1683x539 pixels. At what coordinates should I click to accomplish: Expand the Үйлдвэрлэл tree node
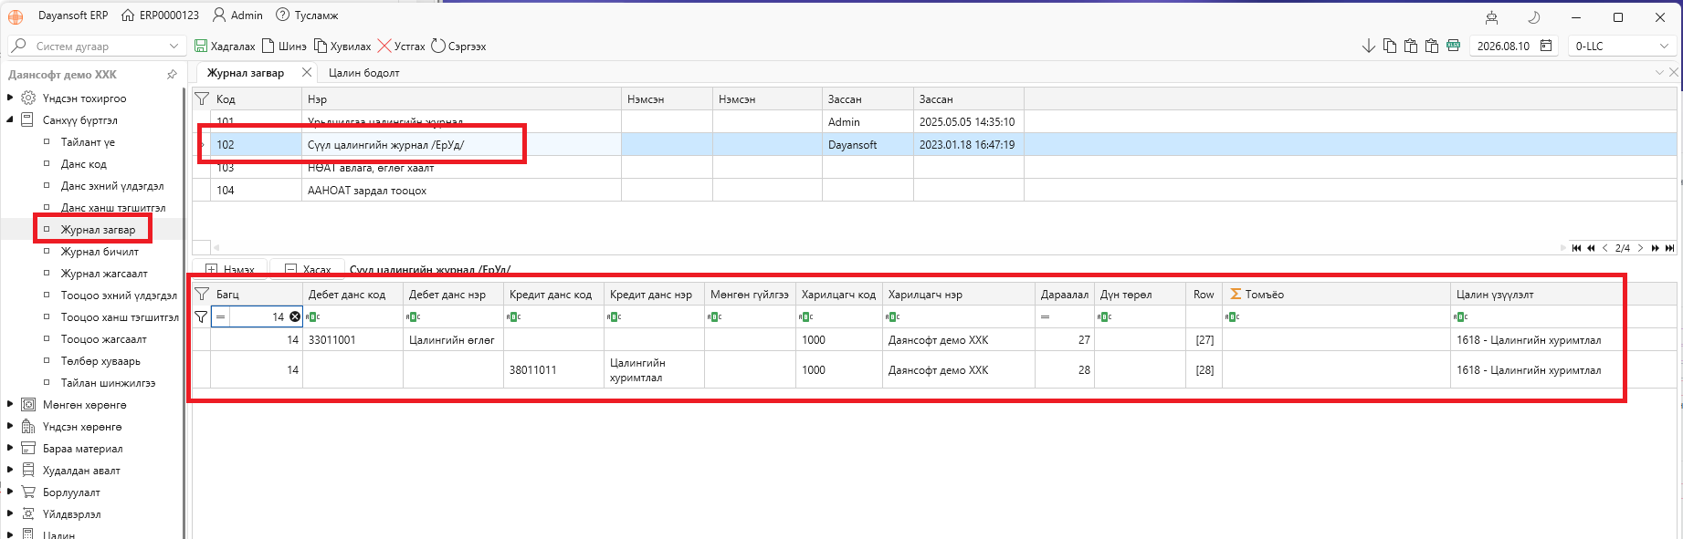(x=10, y=513)
